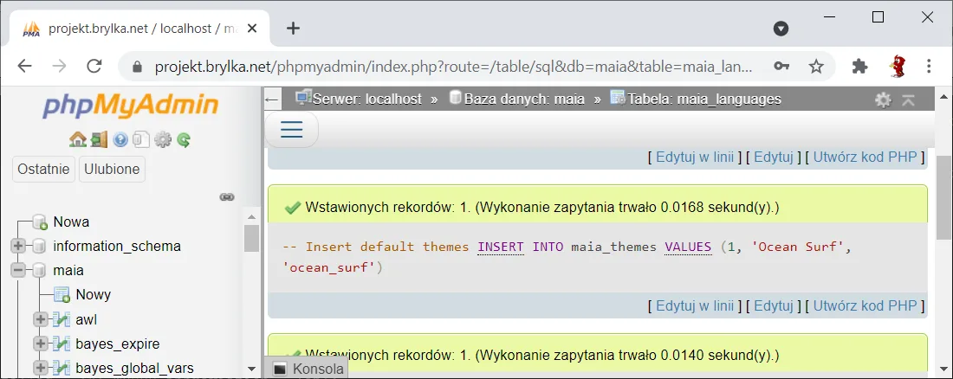Screen dimensions: 953x379
Task: Click Edytuj w linii under Ocean Surf query
Action: click(x=696, y=305)
